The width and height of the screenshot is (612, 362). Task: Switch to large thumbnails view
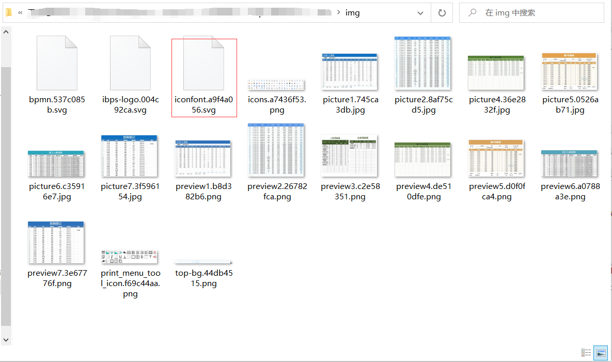click(x=601, y=353)
